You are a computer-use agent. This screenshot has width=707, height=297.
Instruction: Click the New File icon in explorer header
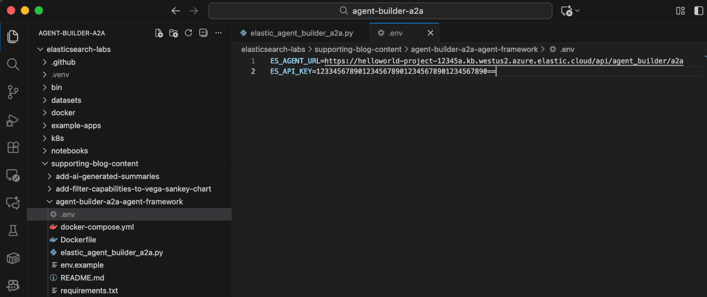[x=159, y=33]
